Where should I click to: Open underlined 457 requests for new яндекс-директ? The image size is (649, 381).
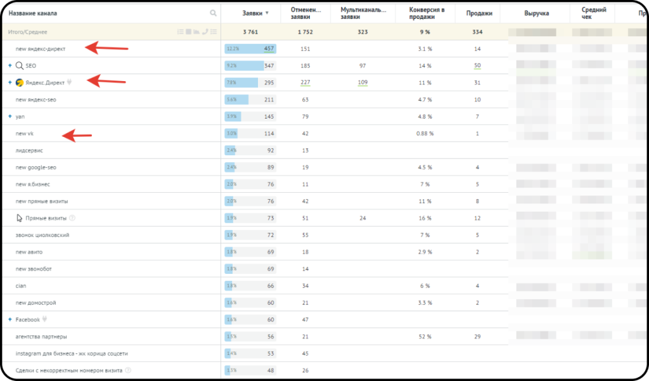click(269, 48)
